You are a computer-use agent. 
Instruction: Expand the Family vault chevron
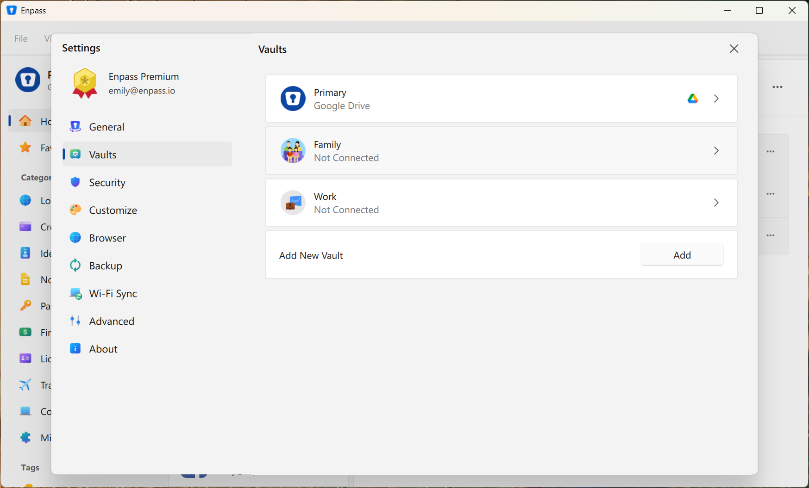click(x=716, y=151)
